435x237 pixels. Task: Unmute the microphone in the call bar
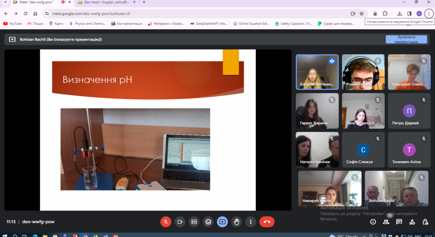[166, 222]
